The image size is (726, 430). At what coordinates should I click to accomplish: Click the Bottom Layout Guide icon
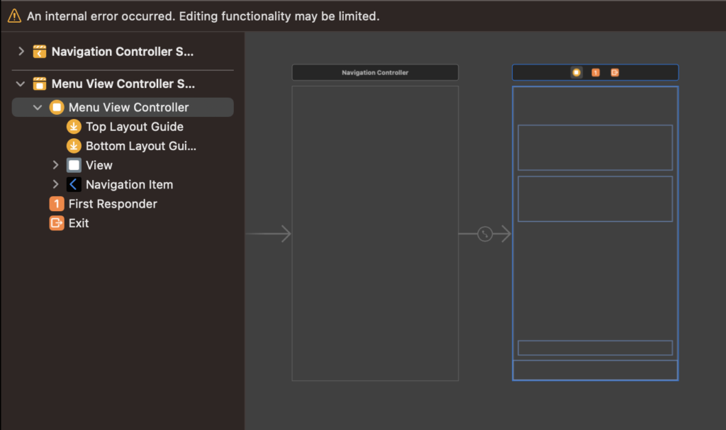[74, 146]
